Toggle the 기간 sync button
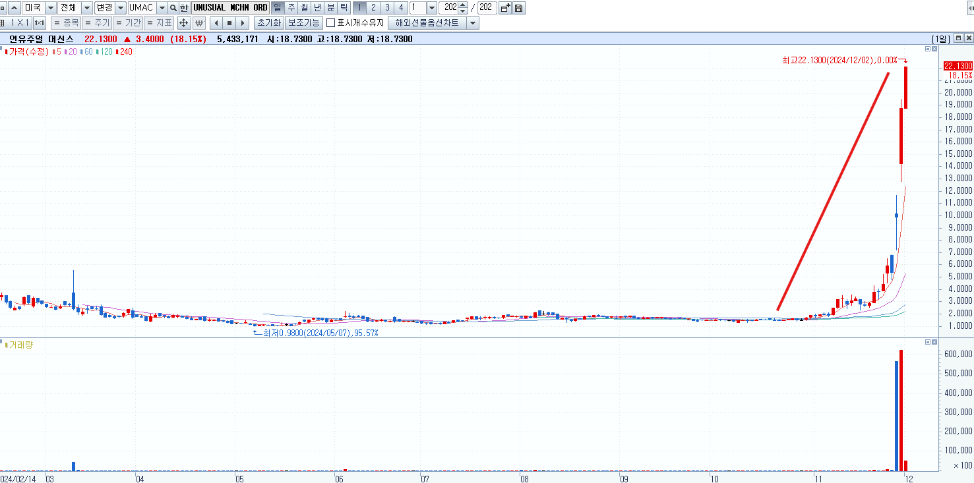The width and height of the screenshot is (974, 483). 127,23
